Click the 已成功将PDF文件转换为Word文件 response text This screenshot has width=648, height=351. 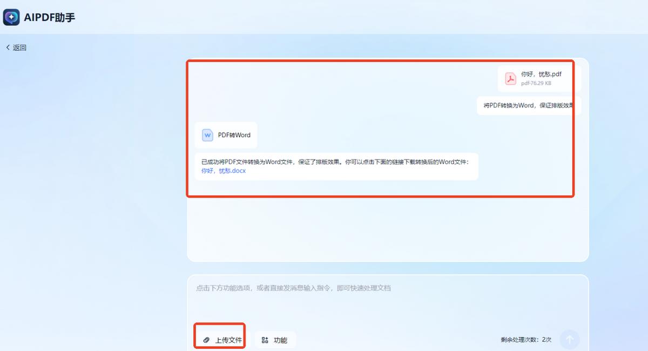(x=335, y=161)
